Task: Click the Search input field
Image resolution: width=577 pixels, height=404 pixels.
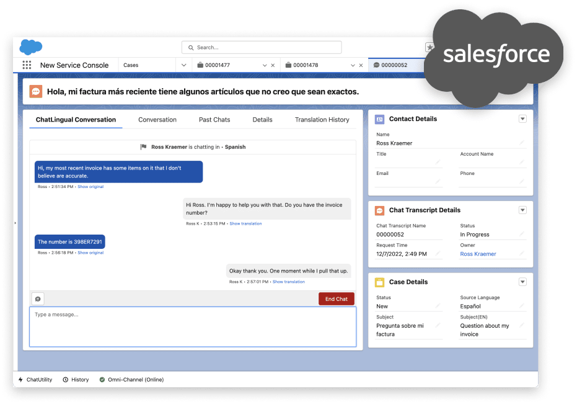Action: click(262, 47)
